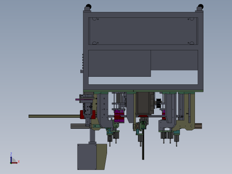Select the vertical gray post above the gray box
The height and width of the screenshot is (174, 232).
point(92,136)
